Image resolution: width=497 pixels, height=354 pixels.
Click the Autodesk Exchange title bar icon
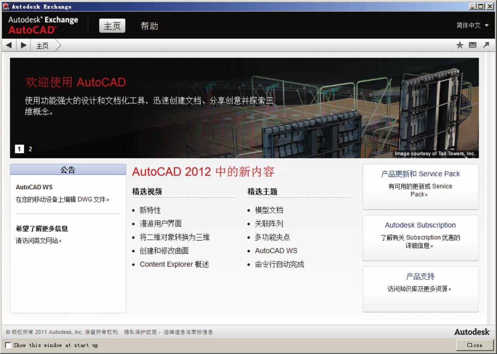click(x=6, y=6)
